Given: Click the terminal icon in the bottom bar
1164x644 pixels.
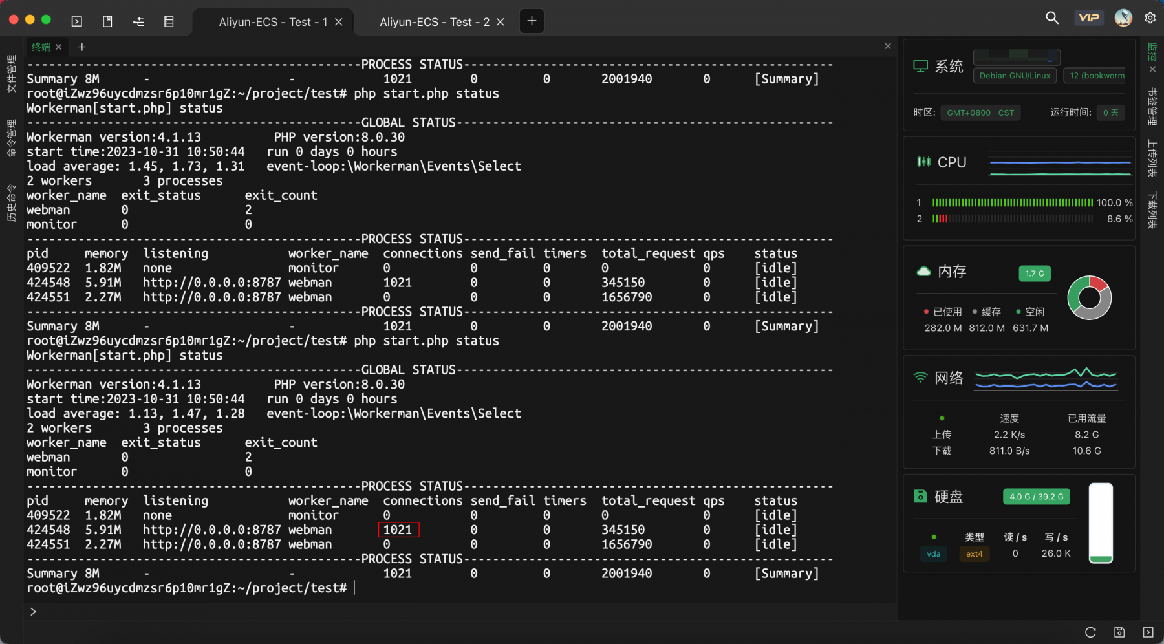Looking at the screenshot, I should [1148, 632].
